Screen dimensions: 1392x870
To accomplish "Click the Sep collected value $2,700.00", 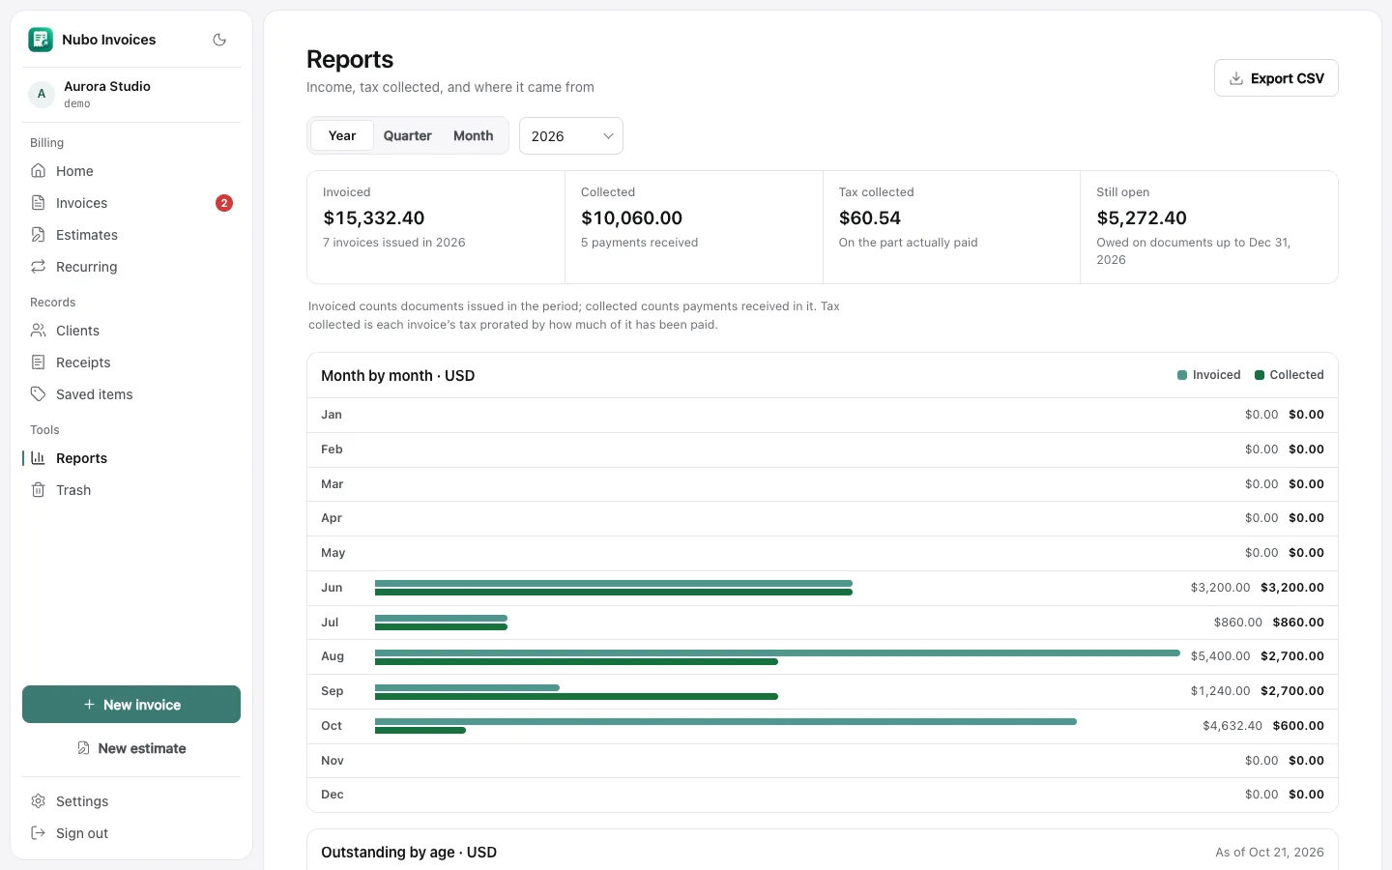I will point(1292,691).
